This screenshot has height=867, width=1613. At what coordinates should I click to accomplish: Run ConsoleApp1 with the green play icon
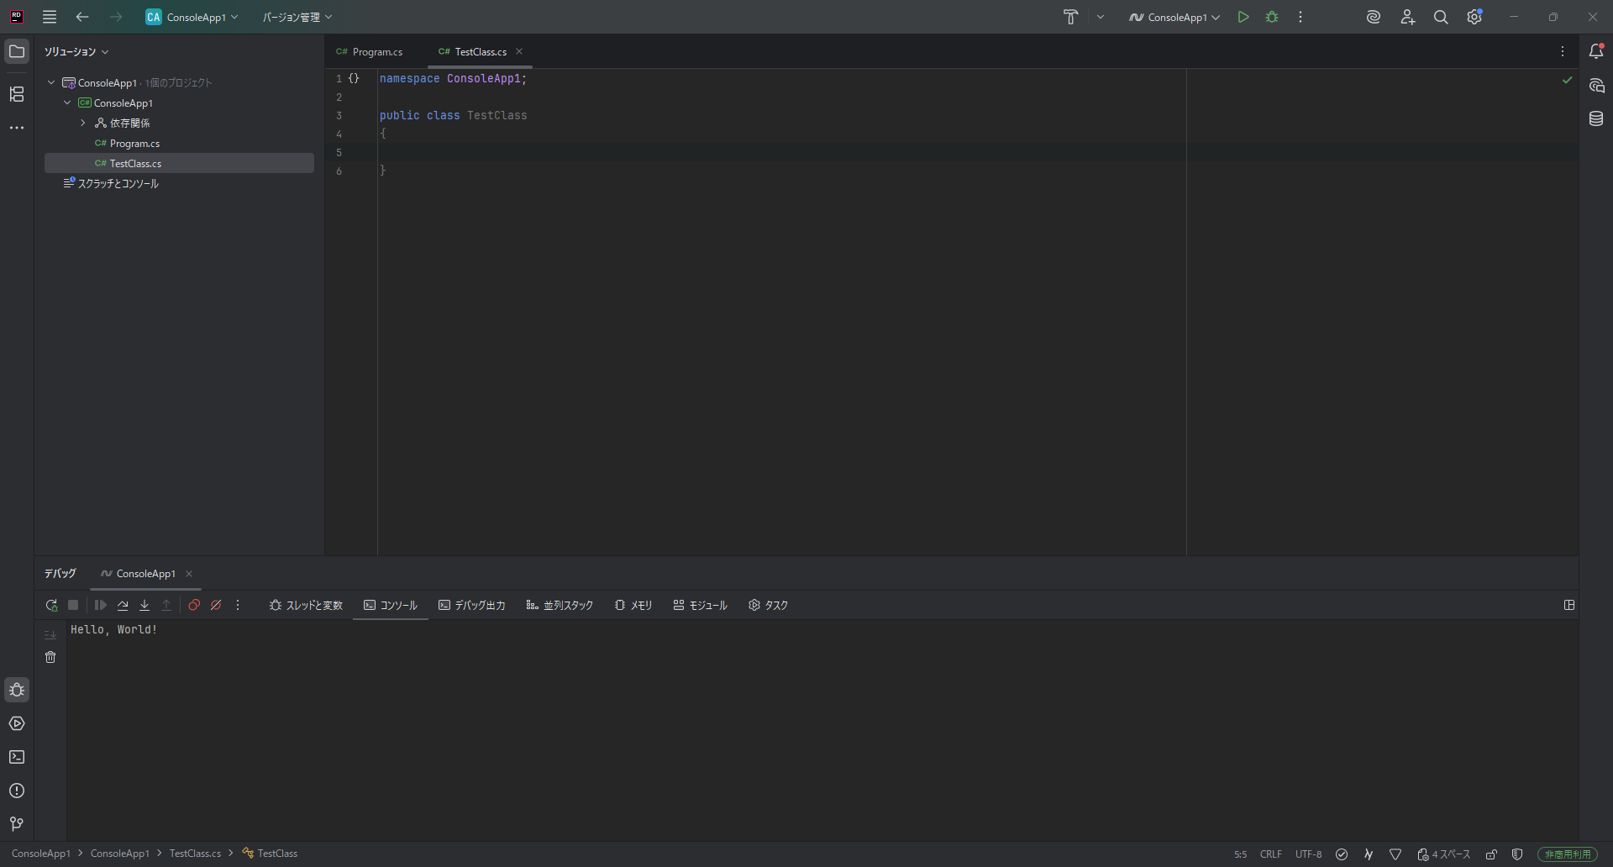coord(1243,17)
